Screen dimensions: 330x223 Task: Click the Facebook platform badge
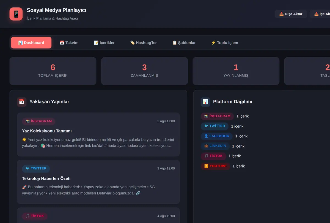click(x=217, y=136)
